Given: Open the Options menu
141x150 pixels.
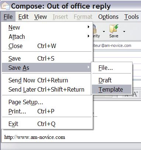Looking at the screenshot, I should (x=108, y=17).
